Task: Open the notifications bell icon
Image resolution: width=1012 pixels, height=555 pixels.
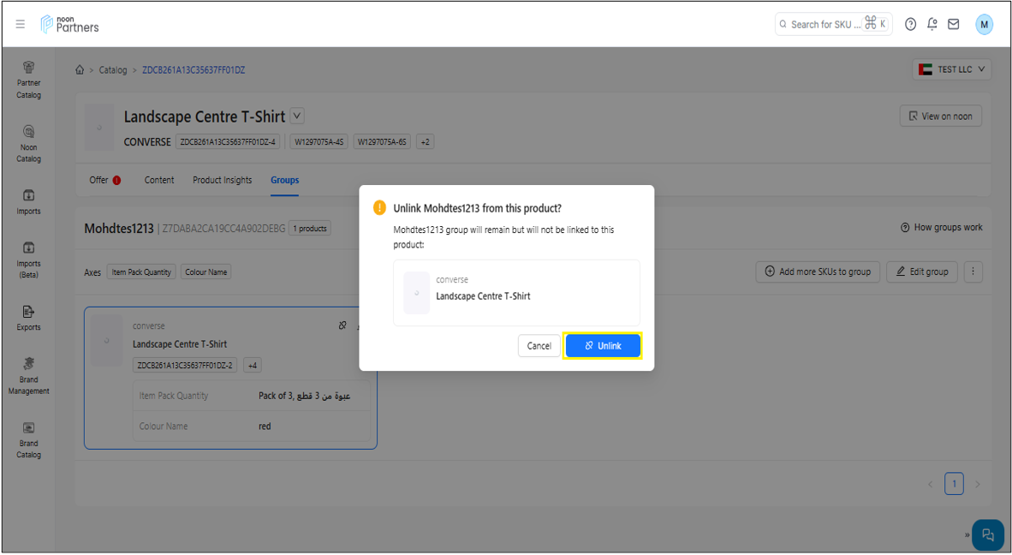Action: pyautogui.click(x=932, y=24)
